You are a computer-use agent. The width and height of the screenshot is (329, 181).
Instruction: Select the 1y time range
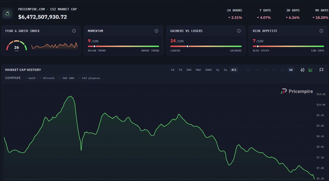point(218,70)
